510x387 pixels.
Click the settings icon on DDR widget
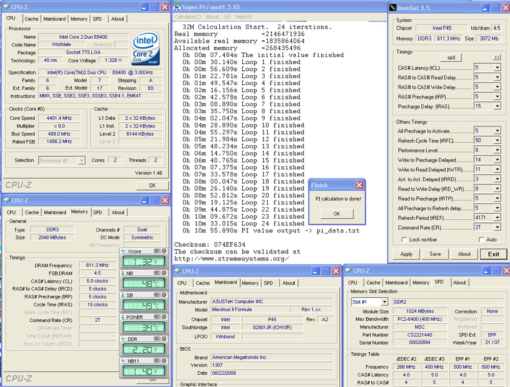pos(157,339)
